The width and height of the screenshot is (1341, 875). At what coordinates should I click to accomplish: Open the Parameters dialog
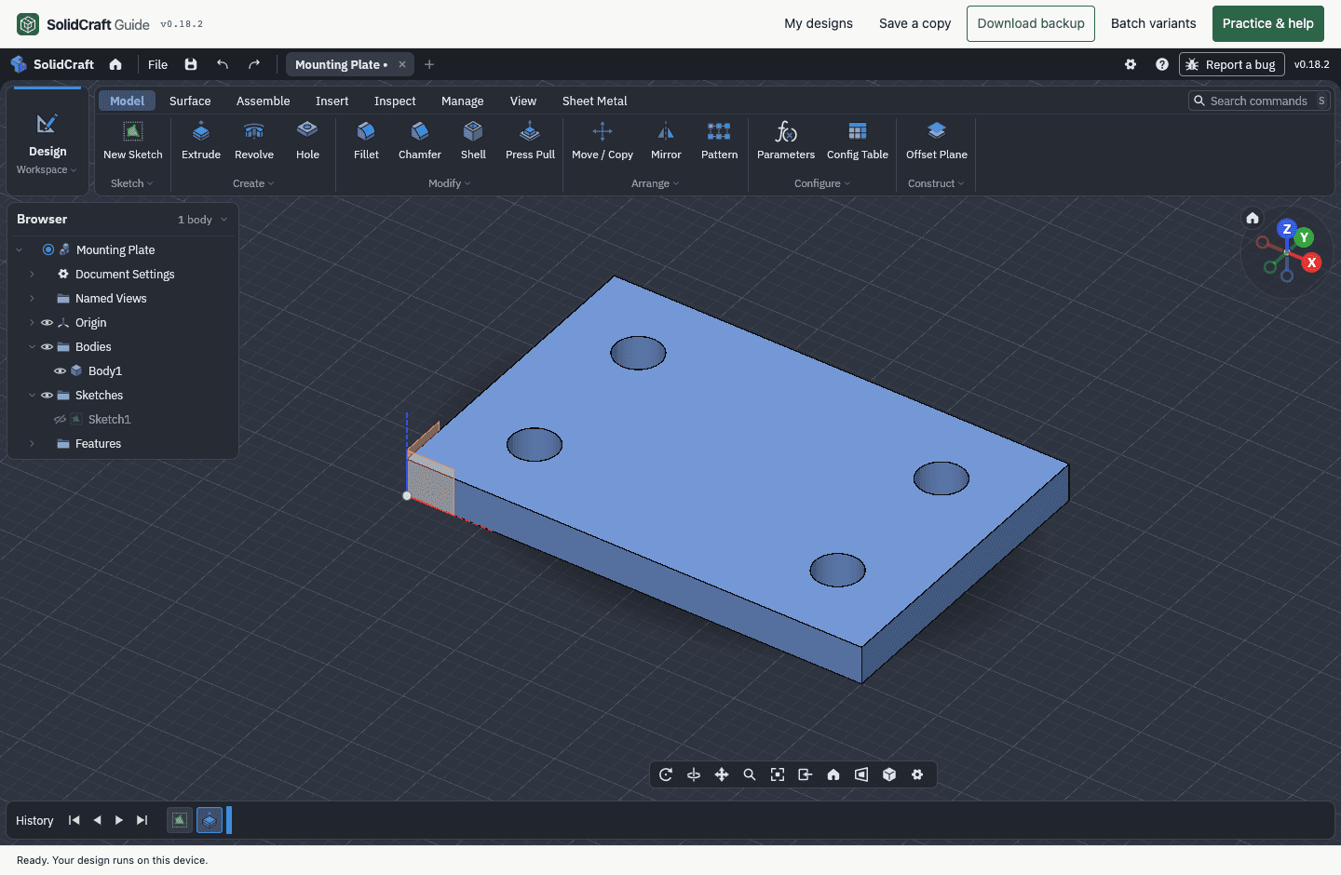pyautogui.click(x=786, y=141)
